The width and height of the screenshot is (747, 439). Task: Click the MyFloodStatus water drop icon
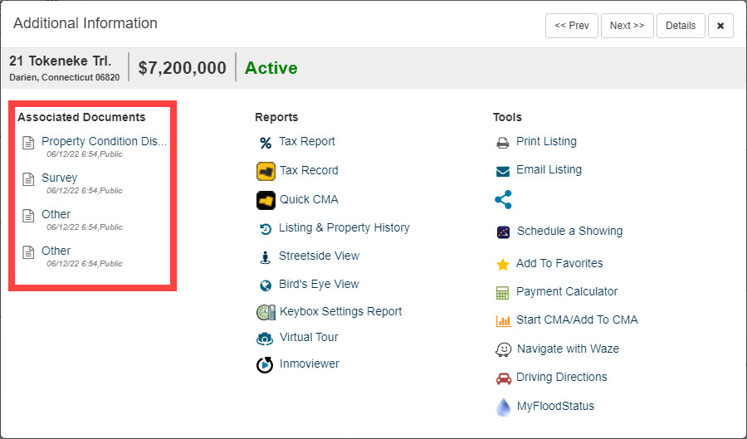(x=503, y=407)
